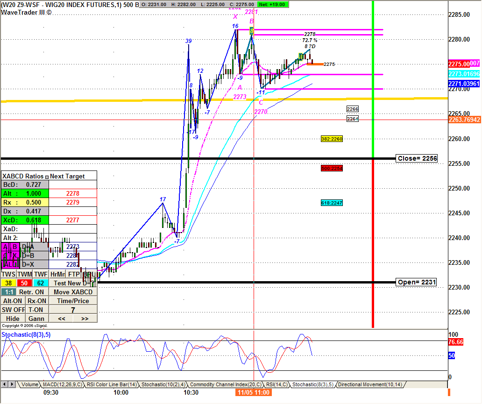The width and height of the screenshot is (482, 404).
Task: Hide the WaveTrader ratios panel
Action: pyautogui.click(x=13, y=319)
